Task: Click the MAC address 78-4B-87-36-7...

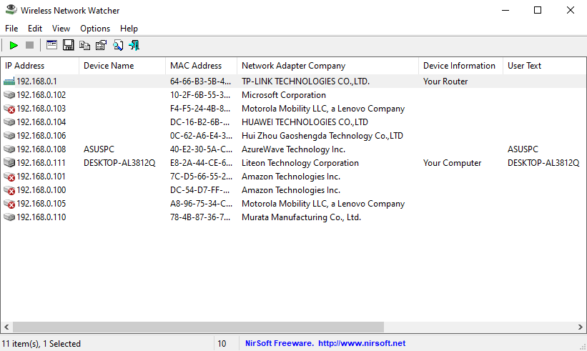Action: click(200, 217)
